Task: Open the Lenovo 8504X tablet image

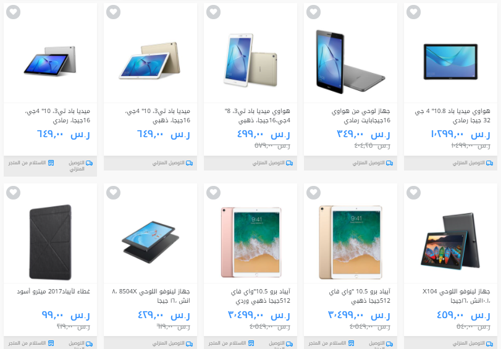Action: click(x=151, y=242)
